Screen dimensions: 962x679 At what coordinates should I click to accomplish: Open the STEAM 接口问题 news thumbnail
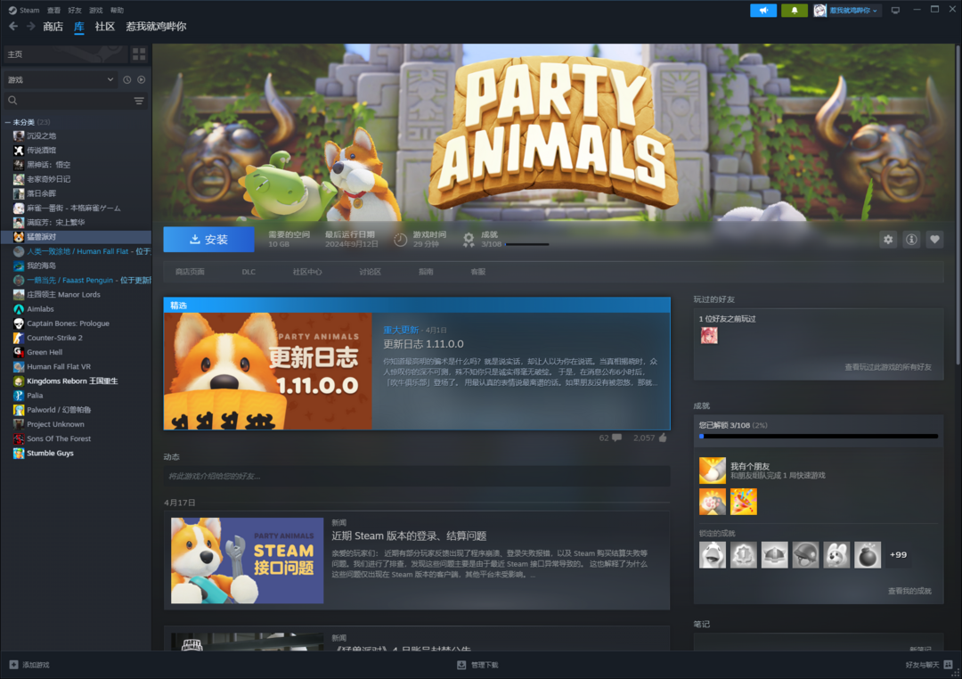point(248,560)
